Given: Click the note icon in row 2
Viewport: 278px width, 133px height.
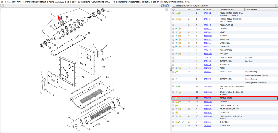Looking at the screenshot, I should pyautogui.click(x=177, y=19).
